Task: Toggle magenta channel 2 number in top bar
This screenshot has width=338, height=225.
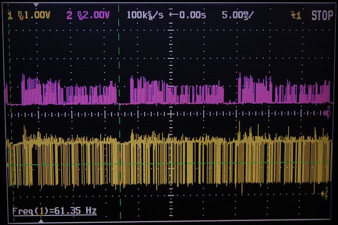Action: (x=69, y=16)
